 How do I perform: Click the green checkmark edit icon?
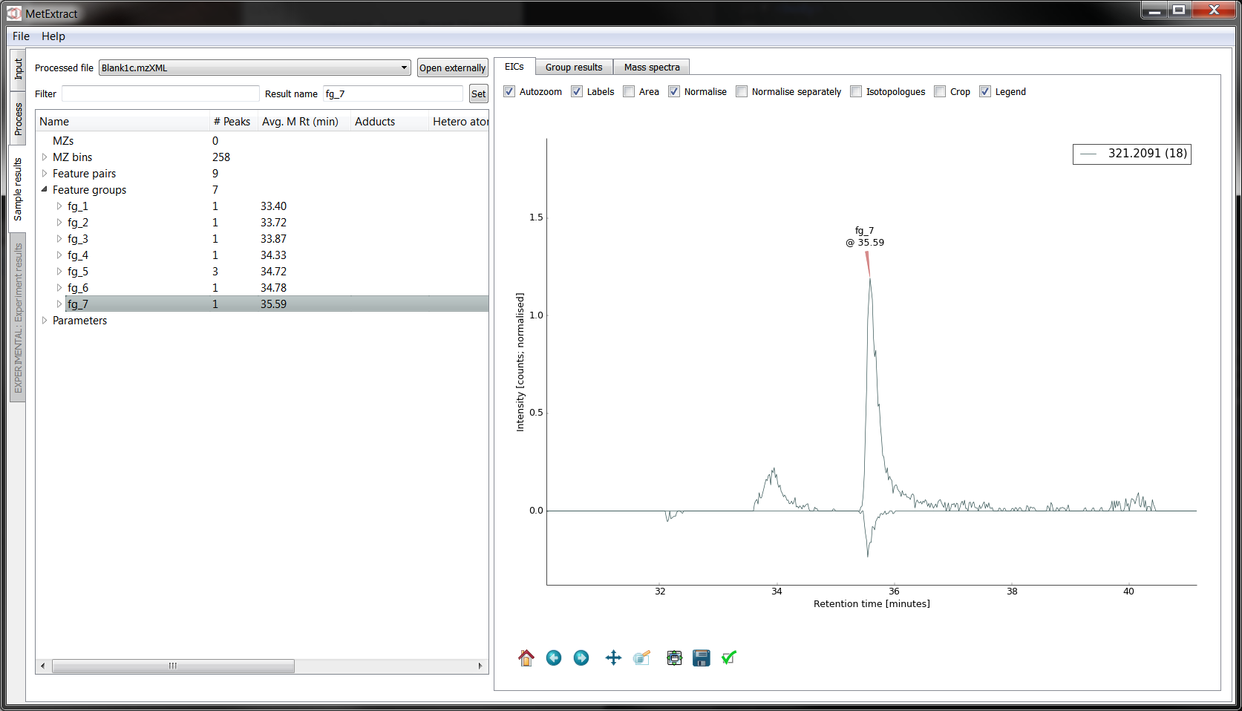click(x=729, y=658)
